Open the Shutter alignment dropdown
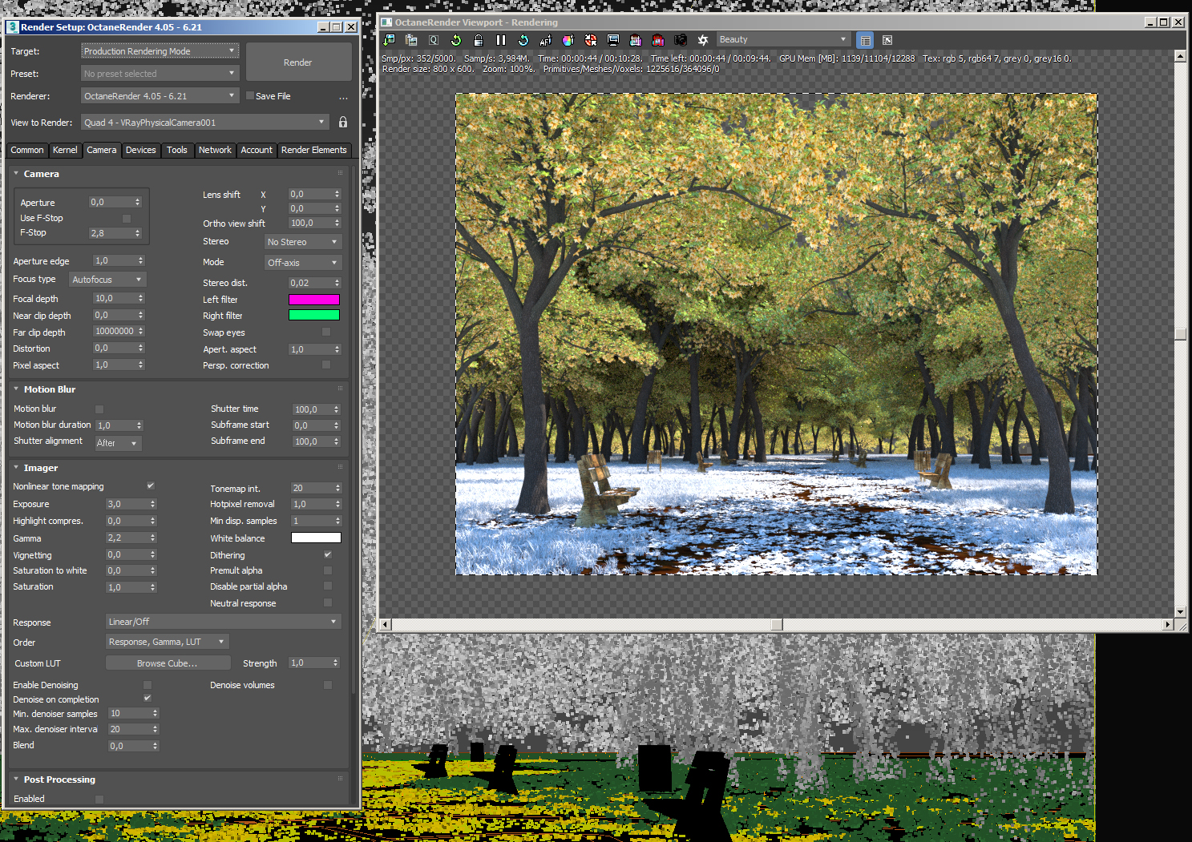This screenshot has height=842, width=1192. [118, 443]
